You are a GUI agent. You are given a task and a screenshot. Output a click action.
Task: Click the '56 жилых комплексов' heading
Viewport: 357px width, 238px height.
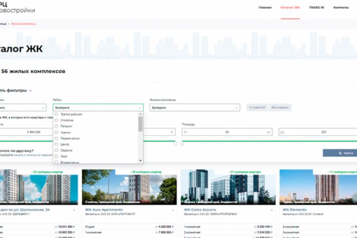click(33, 71)
